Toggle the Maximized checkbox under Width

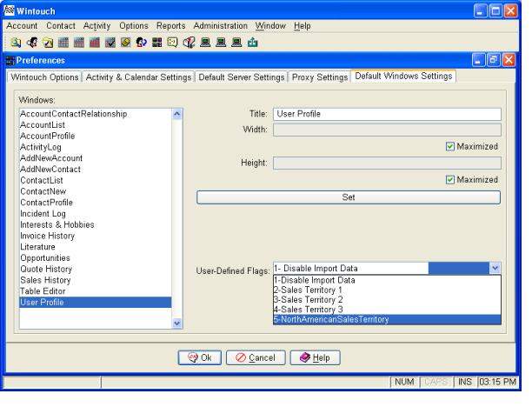click(450, 147)
